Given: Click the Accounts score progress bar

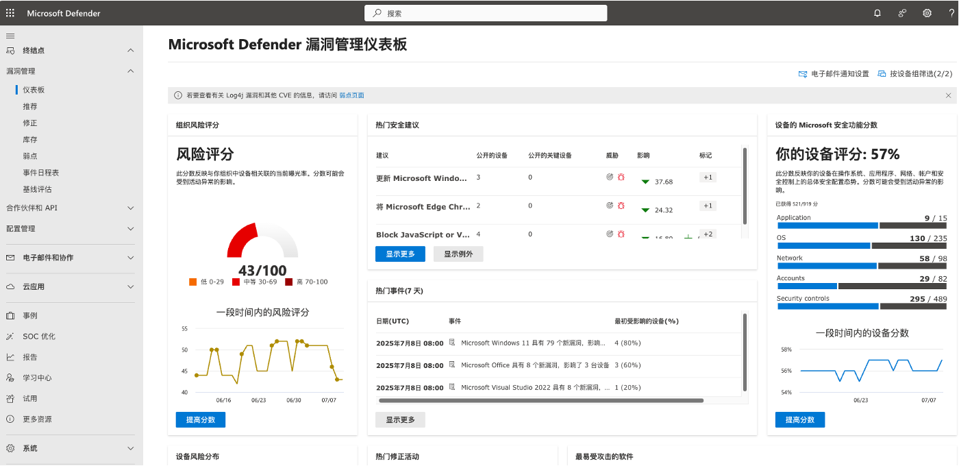Looking at the screenshot, I should point(862,286).
